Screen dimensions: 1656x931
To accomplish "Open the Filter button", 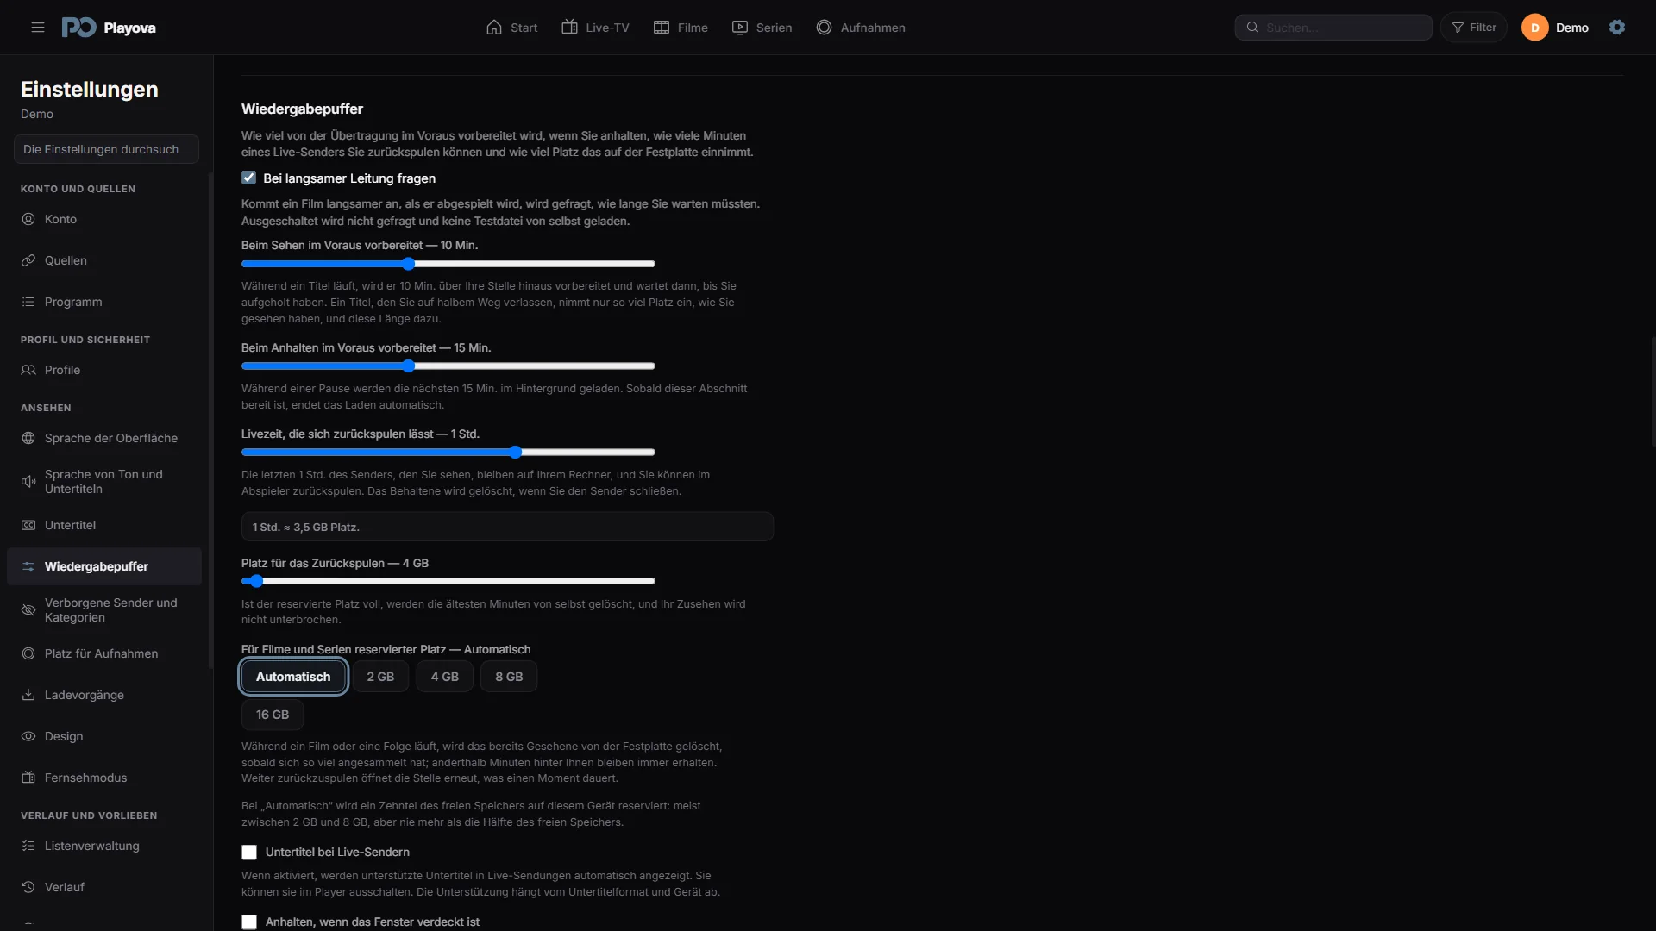I will click(1474, 28).
